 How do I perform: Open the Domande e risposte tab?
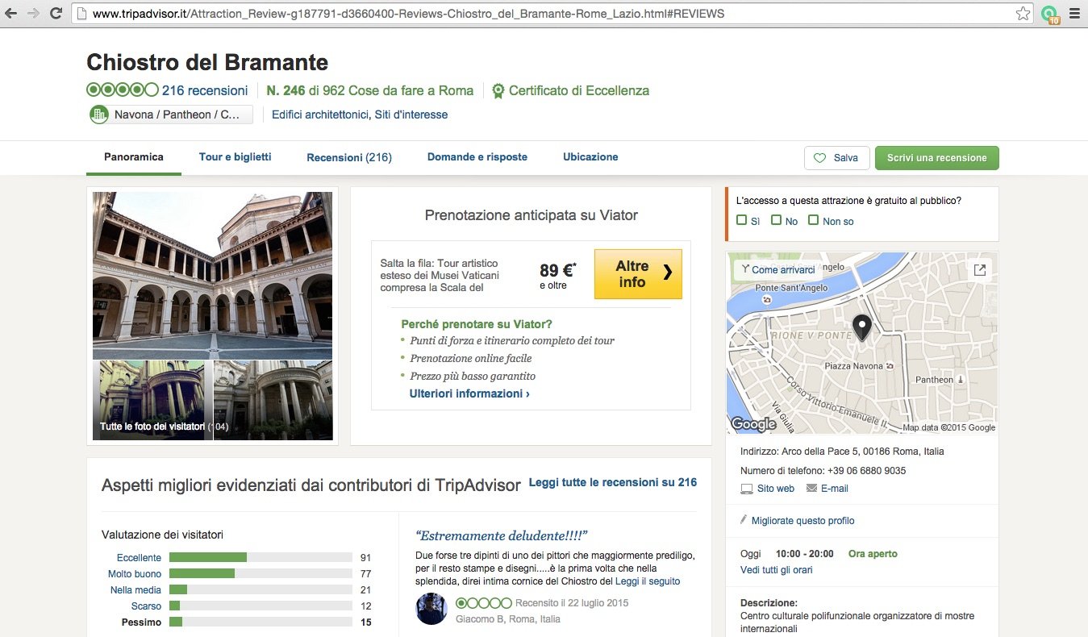477,157
